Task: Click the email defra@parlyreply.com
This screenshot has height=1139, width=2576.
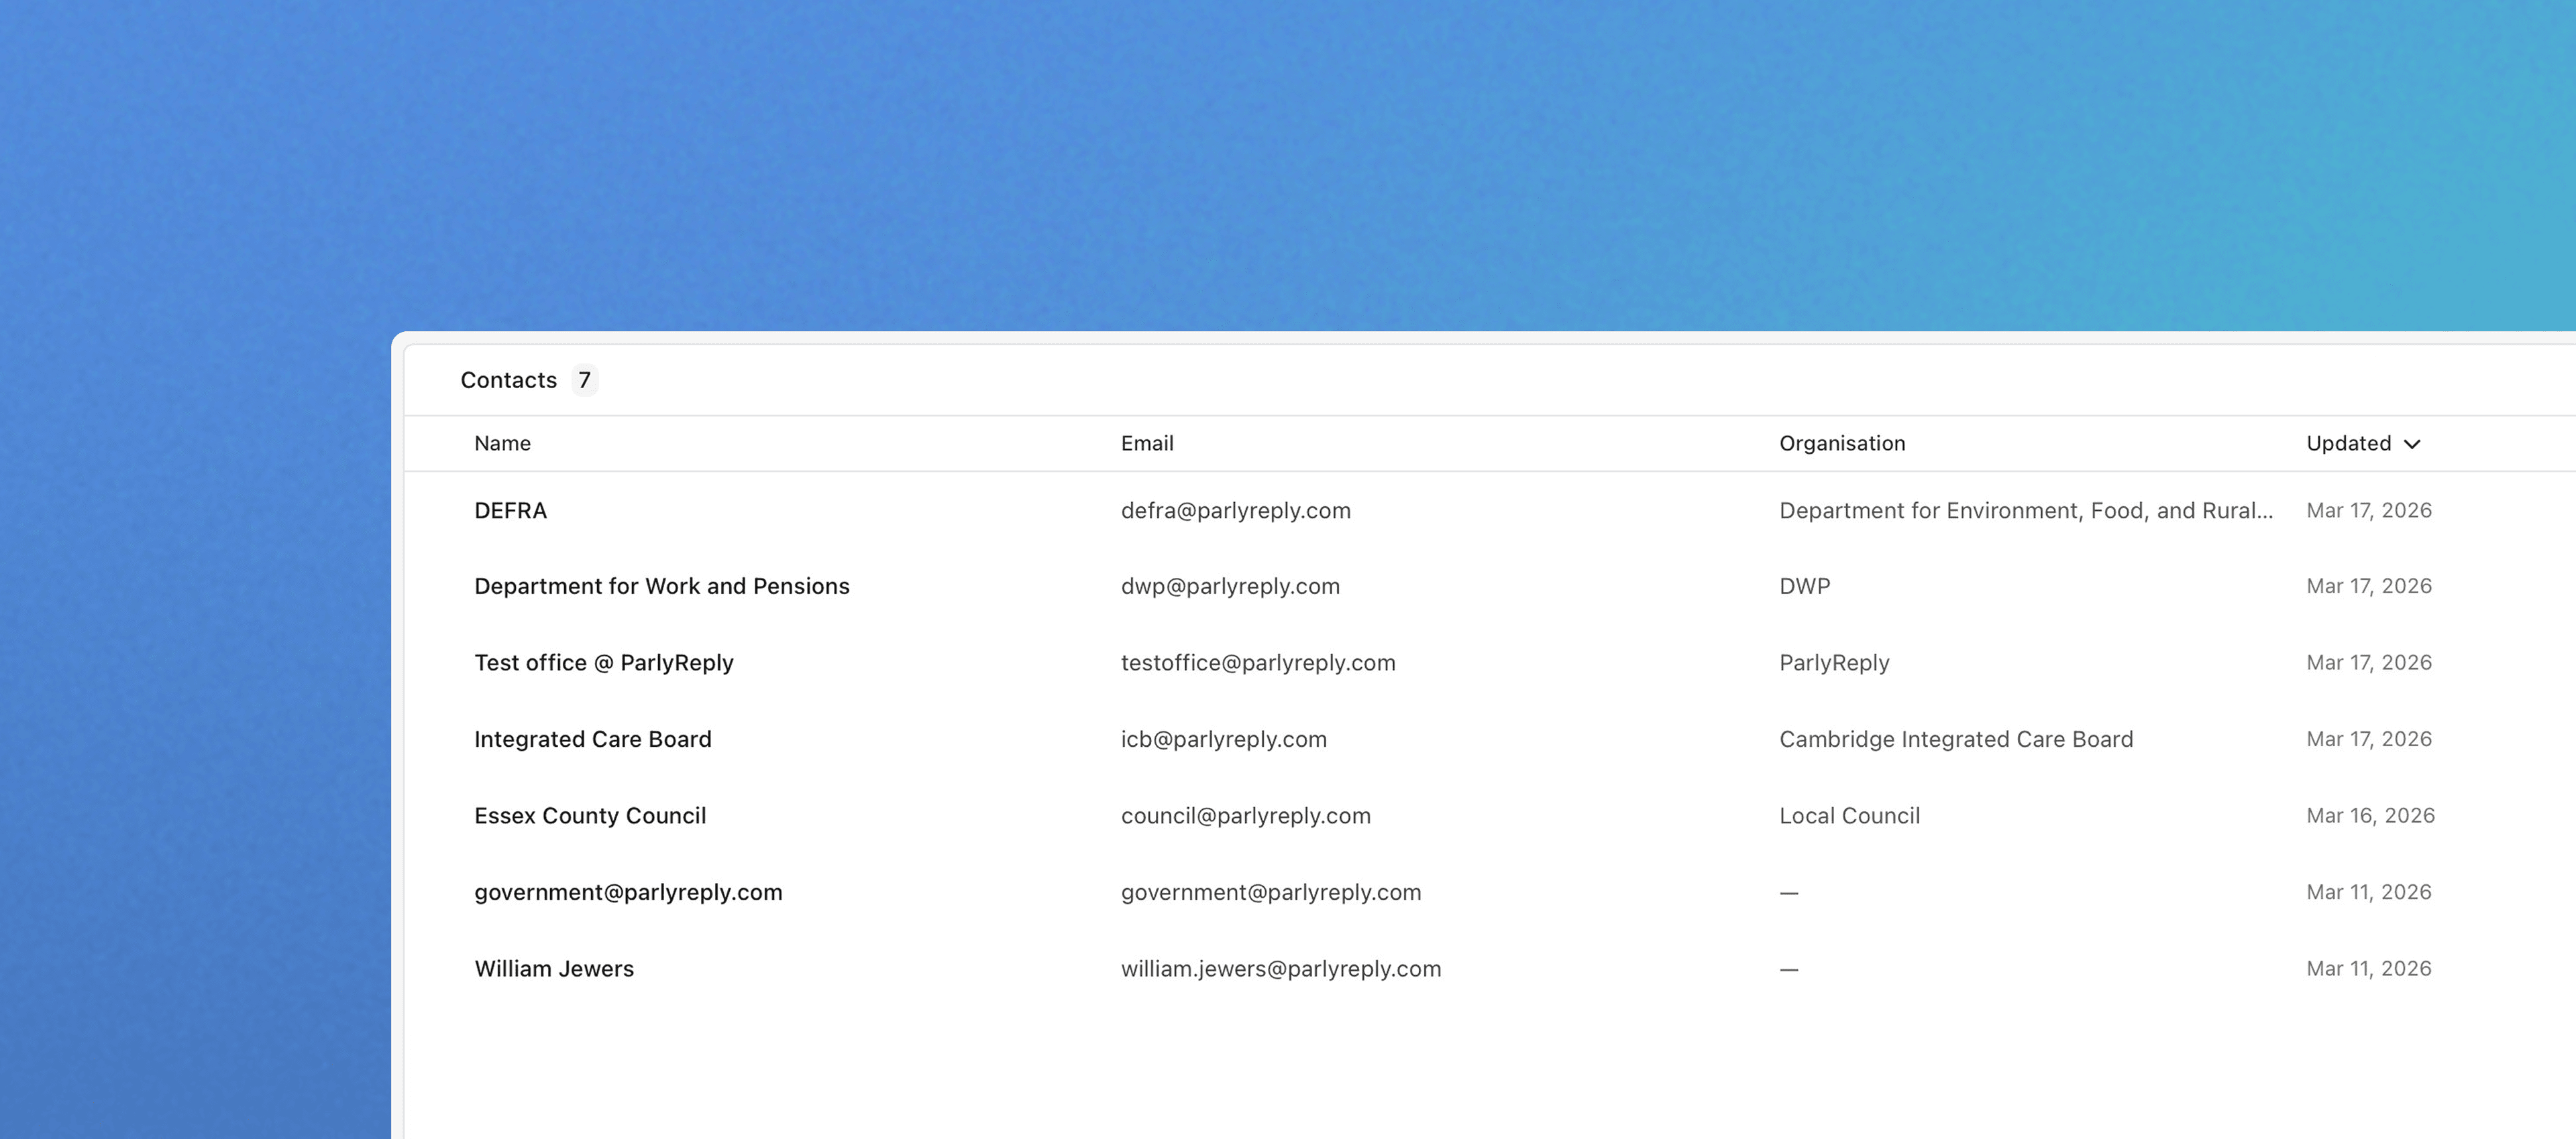Action: tap(1236, 509)
